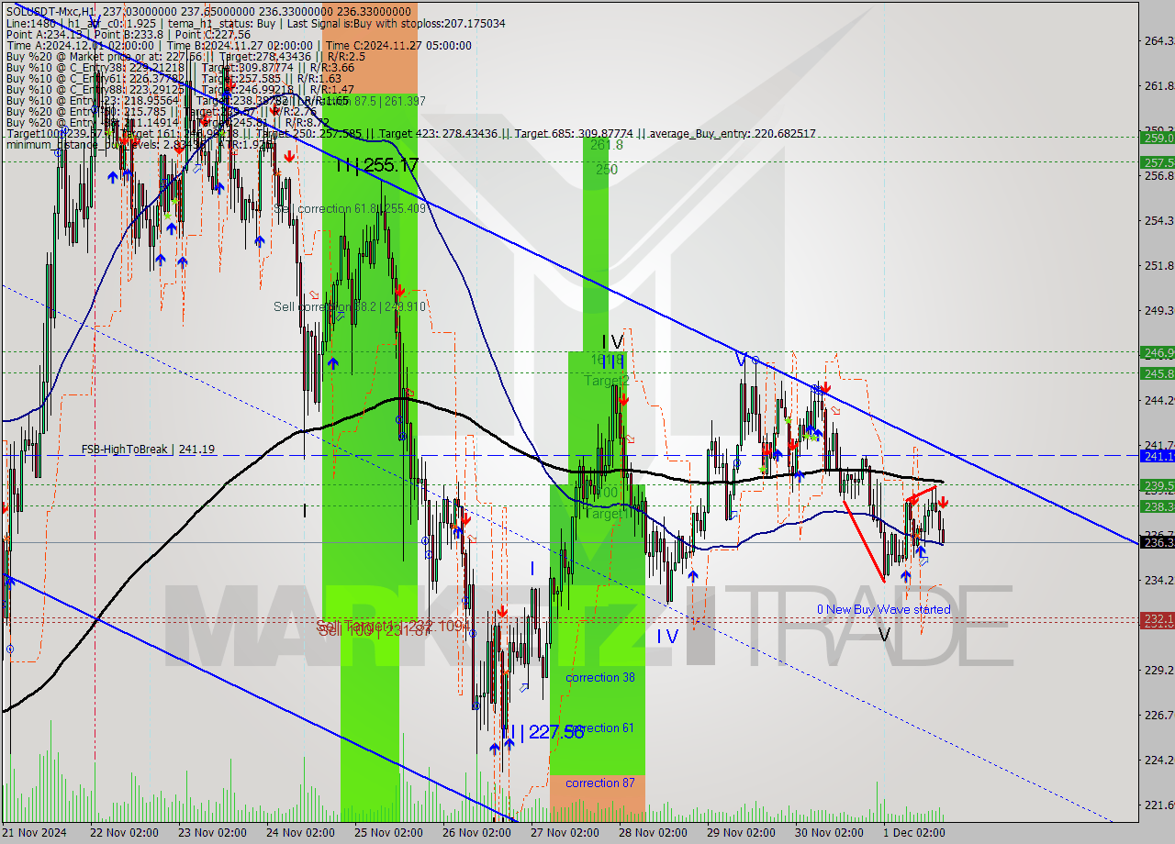Image resolution: width=1175 pixels, height=844 pixels.
Task: Click the '23 Nov 02:00' time axis label
Action: point(212,833)
